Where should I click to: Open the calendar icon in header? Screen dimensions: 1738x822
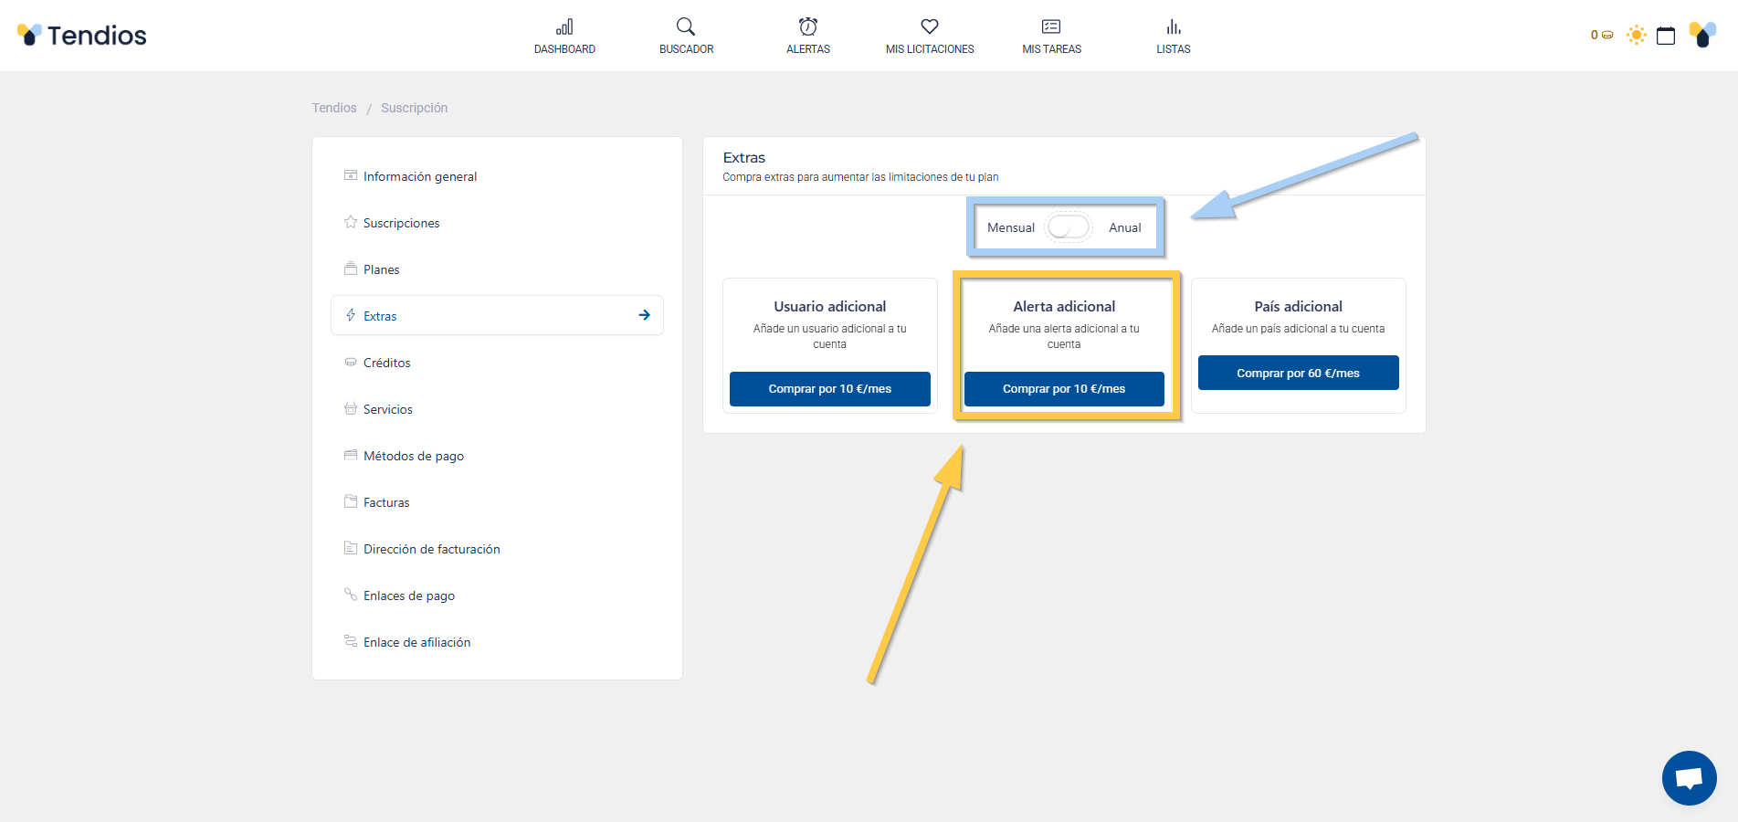click(1666, 36)
